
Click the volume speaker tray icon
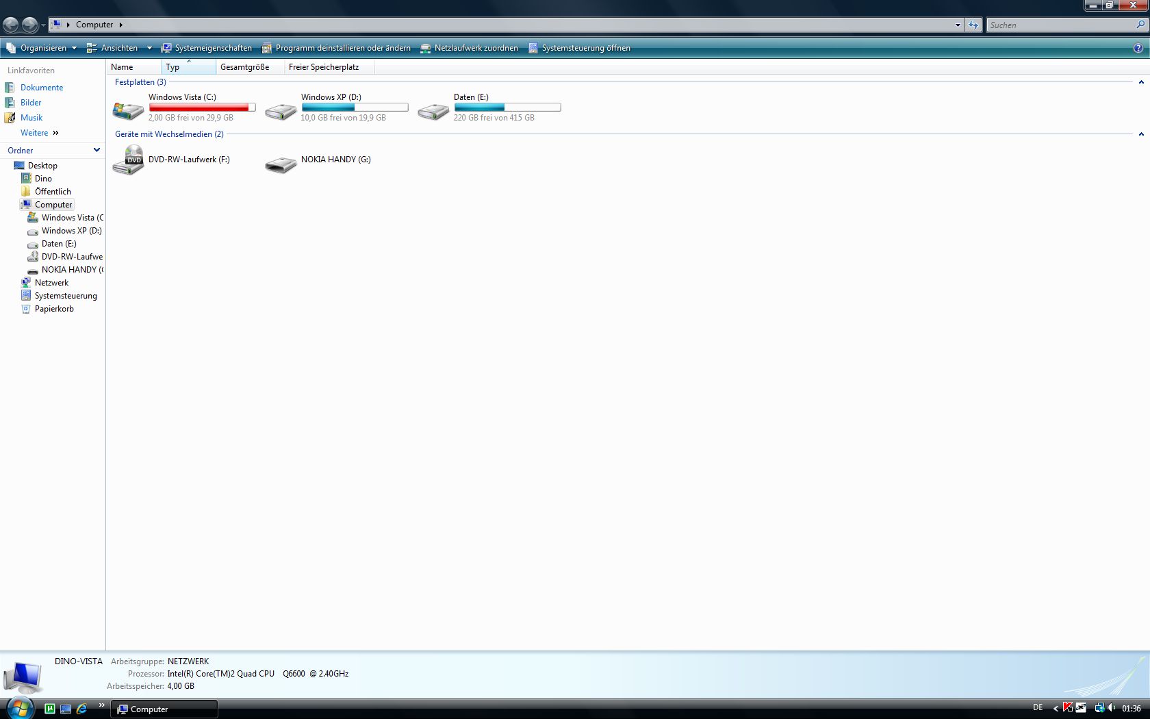coord(1111,708)
